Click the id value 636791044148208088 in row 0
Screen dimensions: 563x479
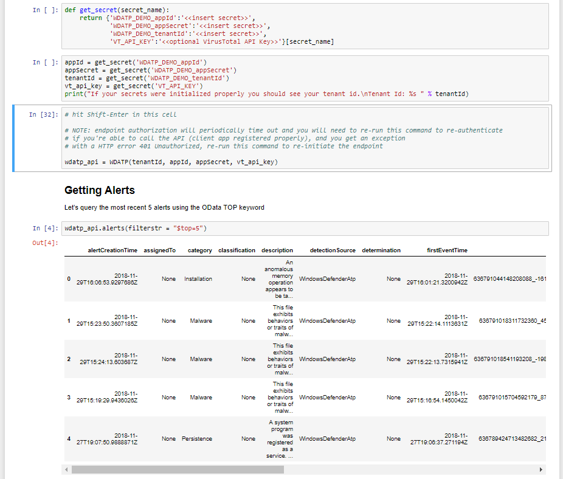509,279
